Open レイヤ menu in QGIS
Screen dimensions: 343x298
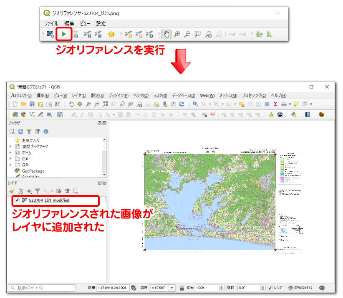79,95
